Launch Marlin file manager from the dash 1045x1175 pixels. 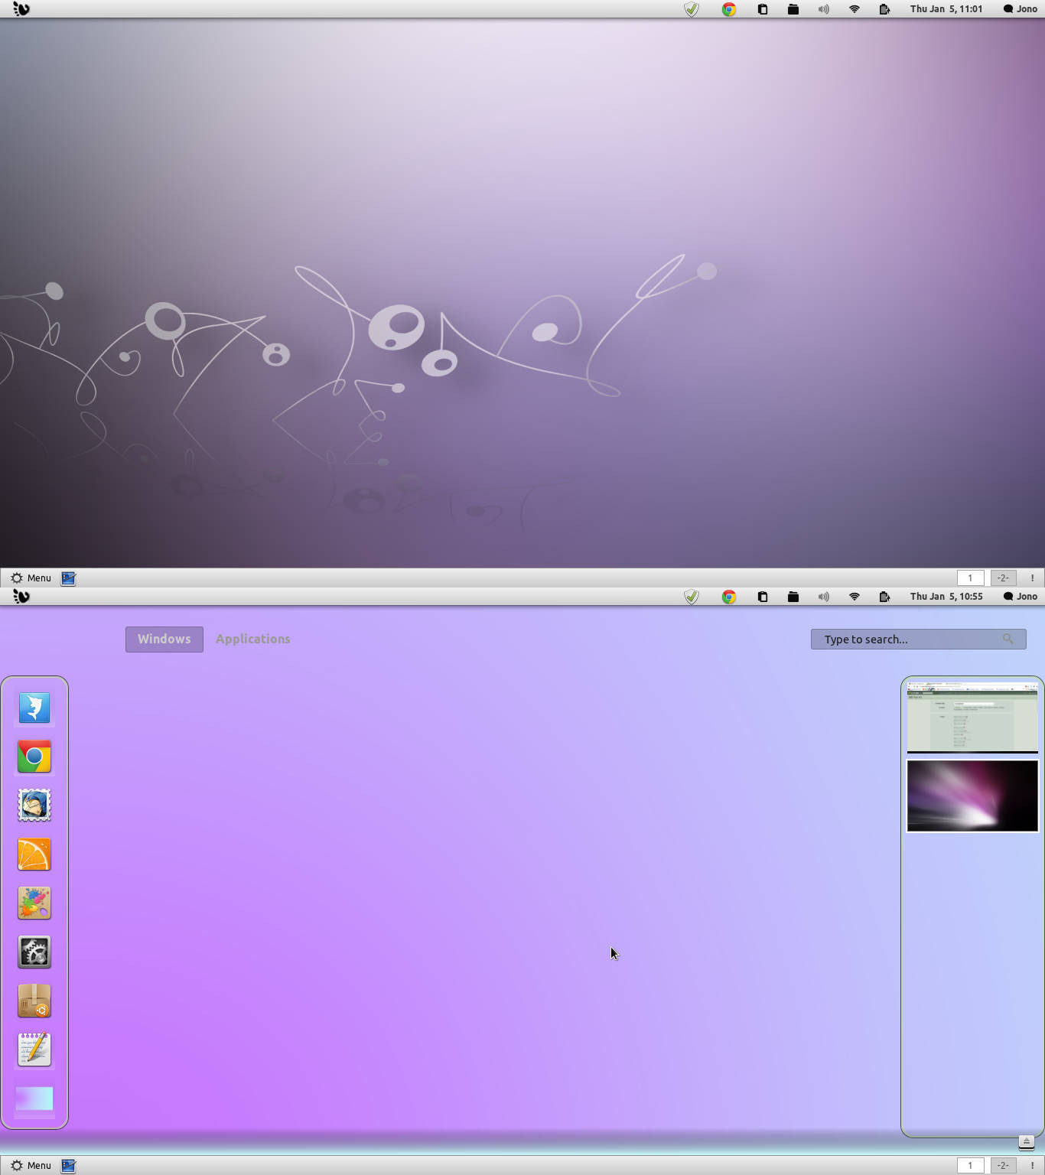34,708
